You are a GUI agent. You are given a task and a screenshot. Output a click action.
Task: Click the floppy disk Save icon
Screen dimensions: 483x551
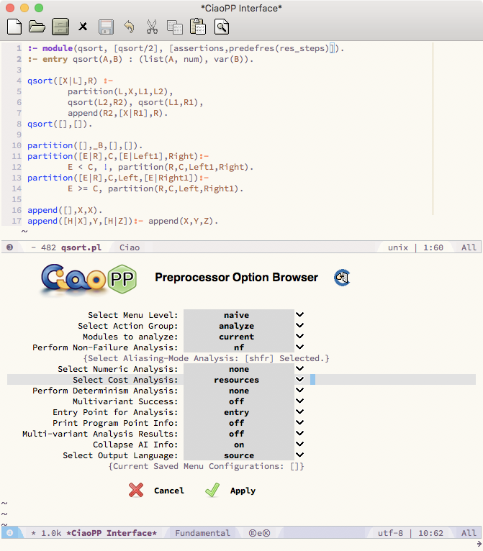click(x=106, y=27)
